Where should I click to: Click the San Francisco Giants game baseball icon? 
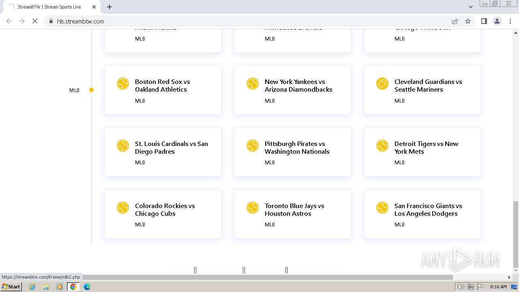tap(382, 208)
